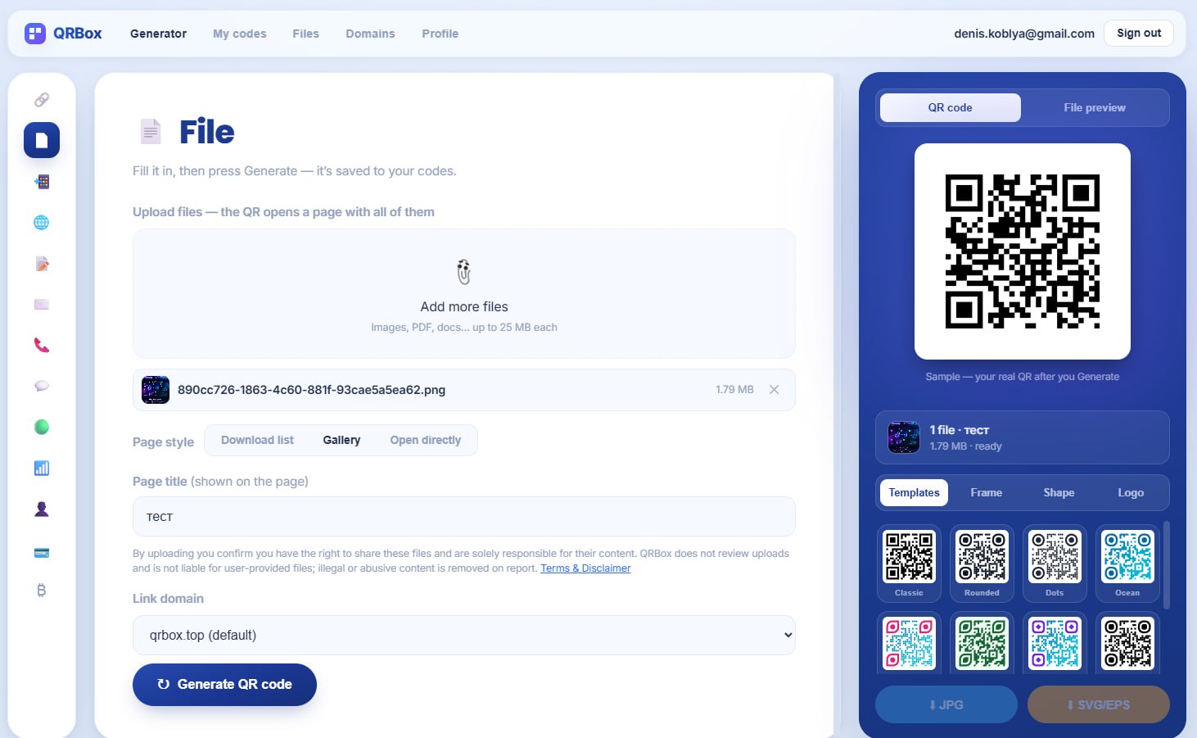
Task: Click the 1.79 MB file size text
Action: pos(734,390)
